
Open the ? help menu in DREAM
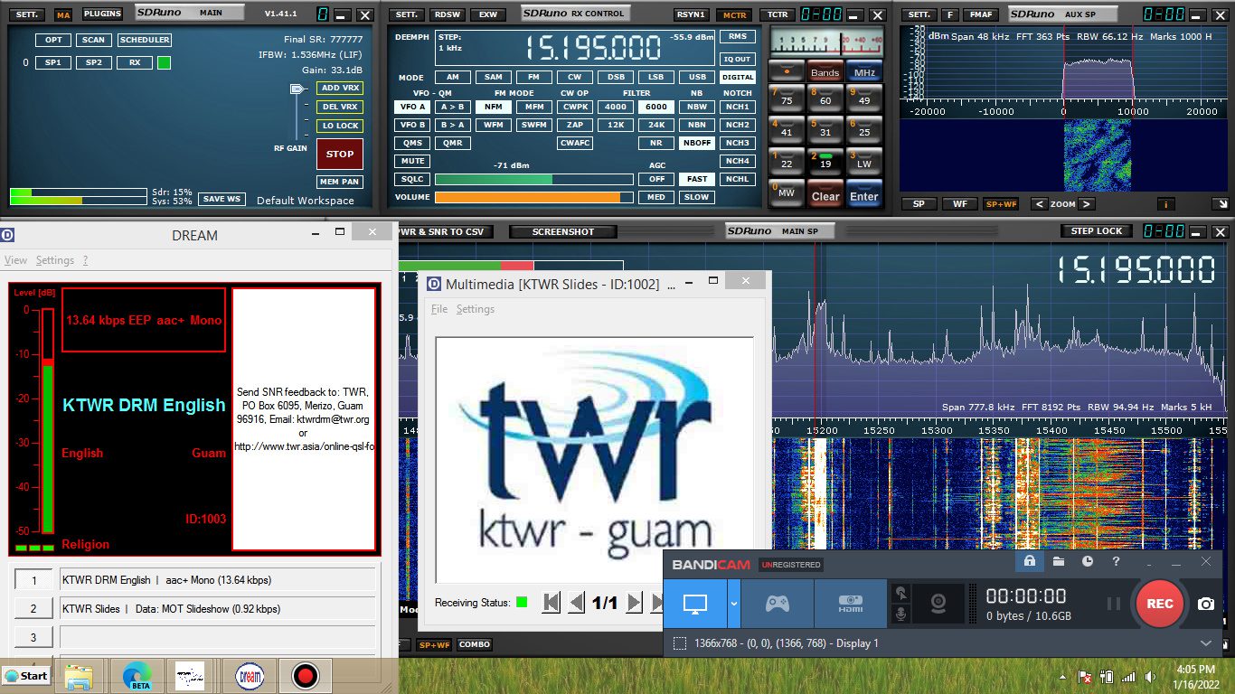point(85,260)
